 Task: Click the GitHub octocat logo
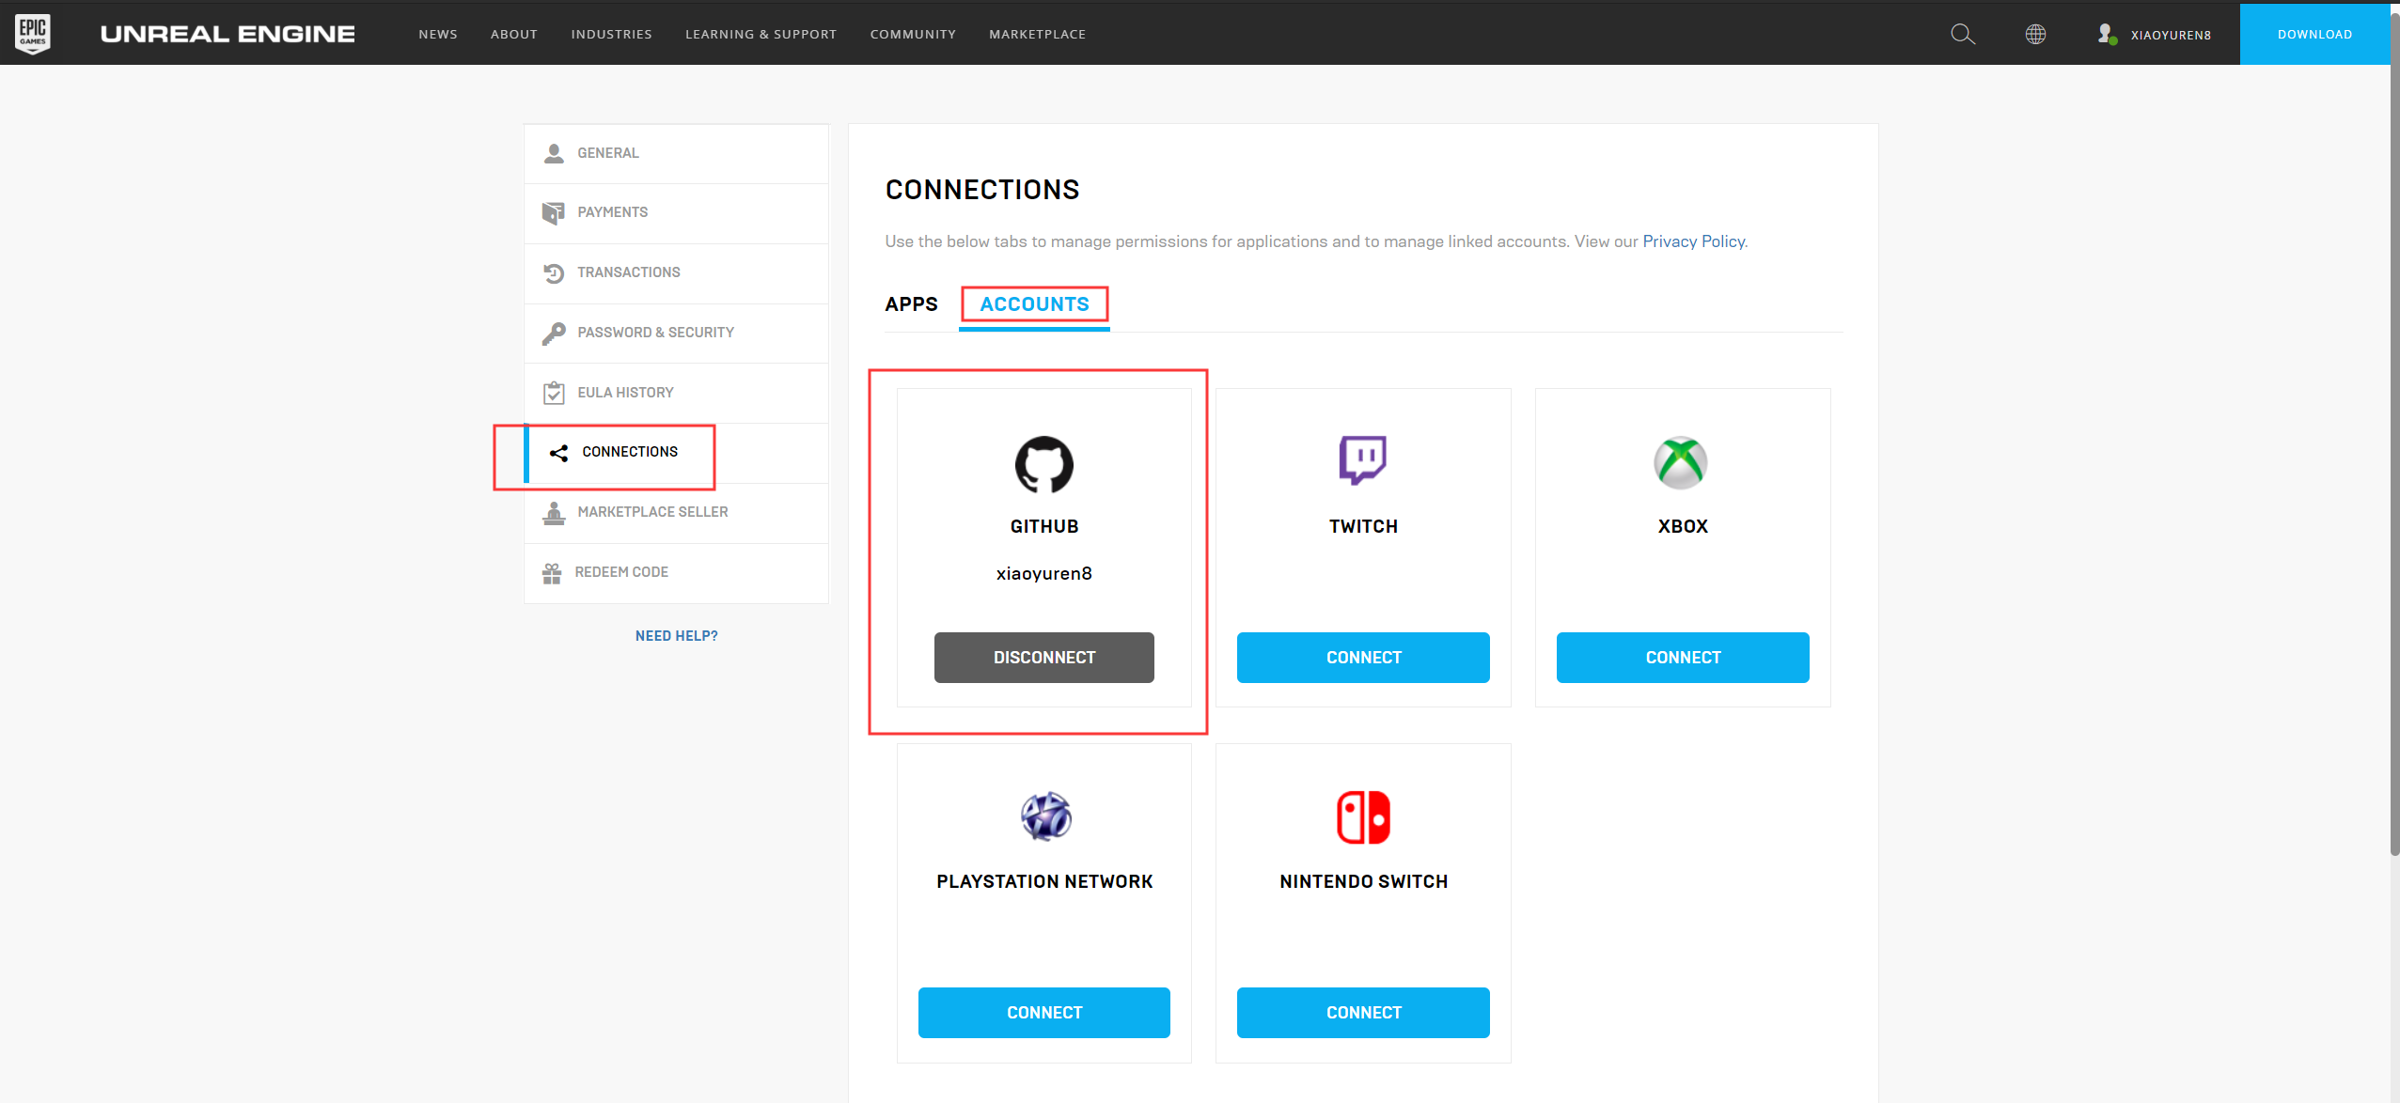click(x=1043, y=464)
